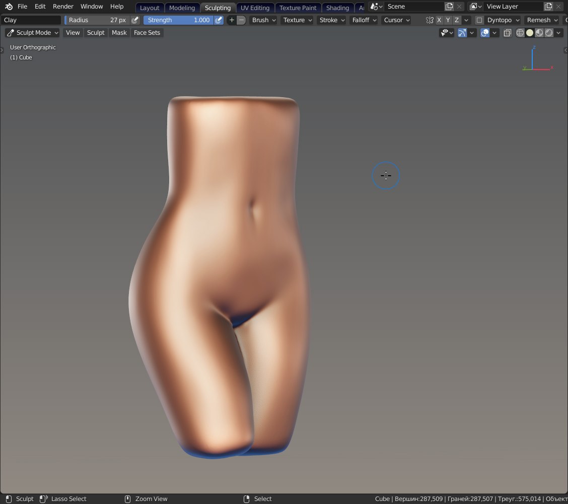Expand the Falloff dropdown

pos(363,20)
